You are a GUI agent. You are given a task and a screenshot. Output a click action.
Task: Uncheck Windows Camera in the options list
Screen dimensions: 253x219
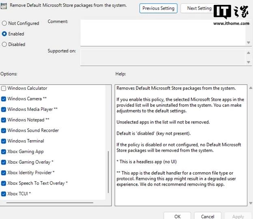click(x=4, y=99)
